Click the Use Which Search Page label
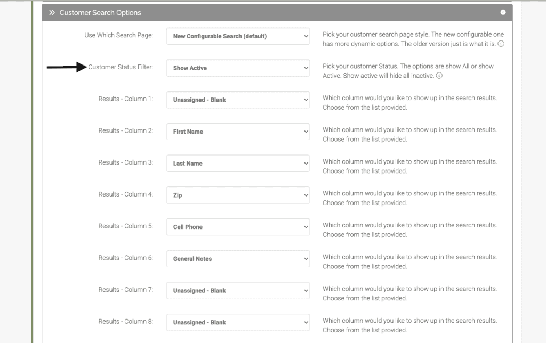Image resolution: width=546 pixels, height=343 pixels. (118, 36)
